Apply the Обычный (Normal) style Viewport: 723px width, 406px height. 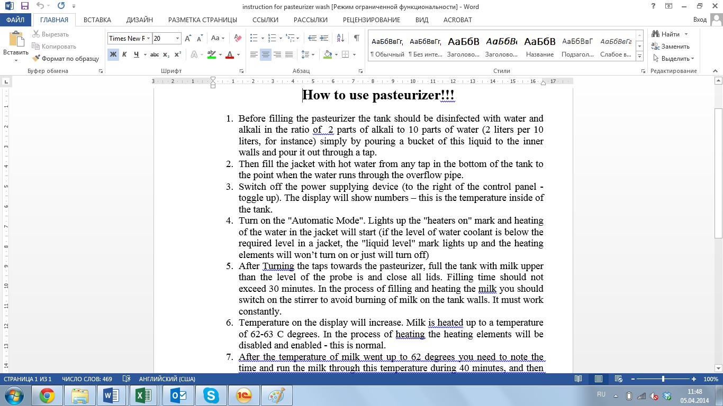(387, 47)
